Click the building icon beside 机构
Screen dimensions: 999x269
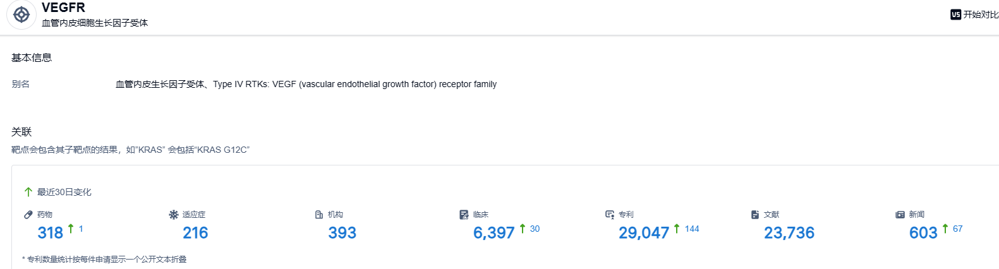[319, 215]
